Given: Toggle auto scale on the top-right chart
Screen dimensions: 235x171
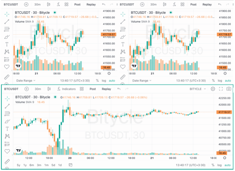Looking at the screenshot, I should [x=227, y=80].
